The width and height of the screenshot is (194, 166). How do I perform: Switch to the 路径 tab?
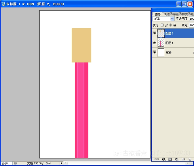coord(176,14)
